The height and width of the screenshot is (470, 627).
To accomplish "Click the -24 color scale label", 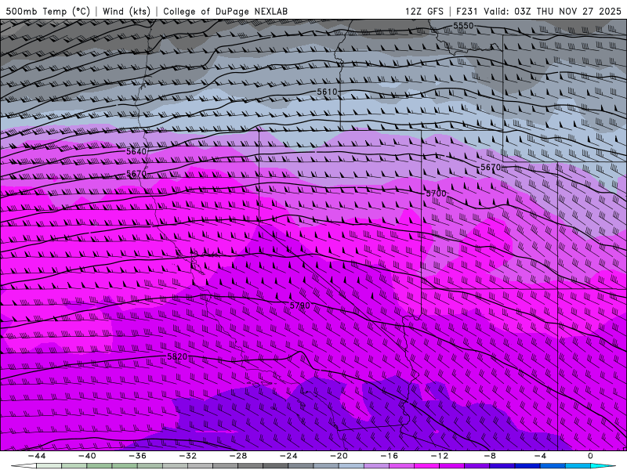I will (x=288, y=456).
